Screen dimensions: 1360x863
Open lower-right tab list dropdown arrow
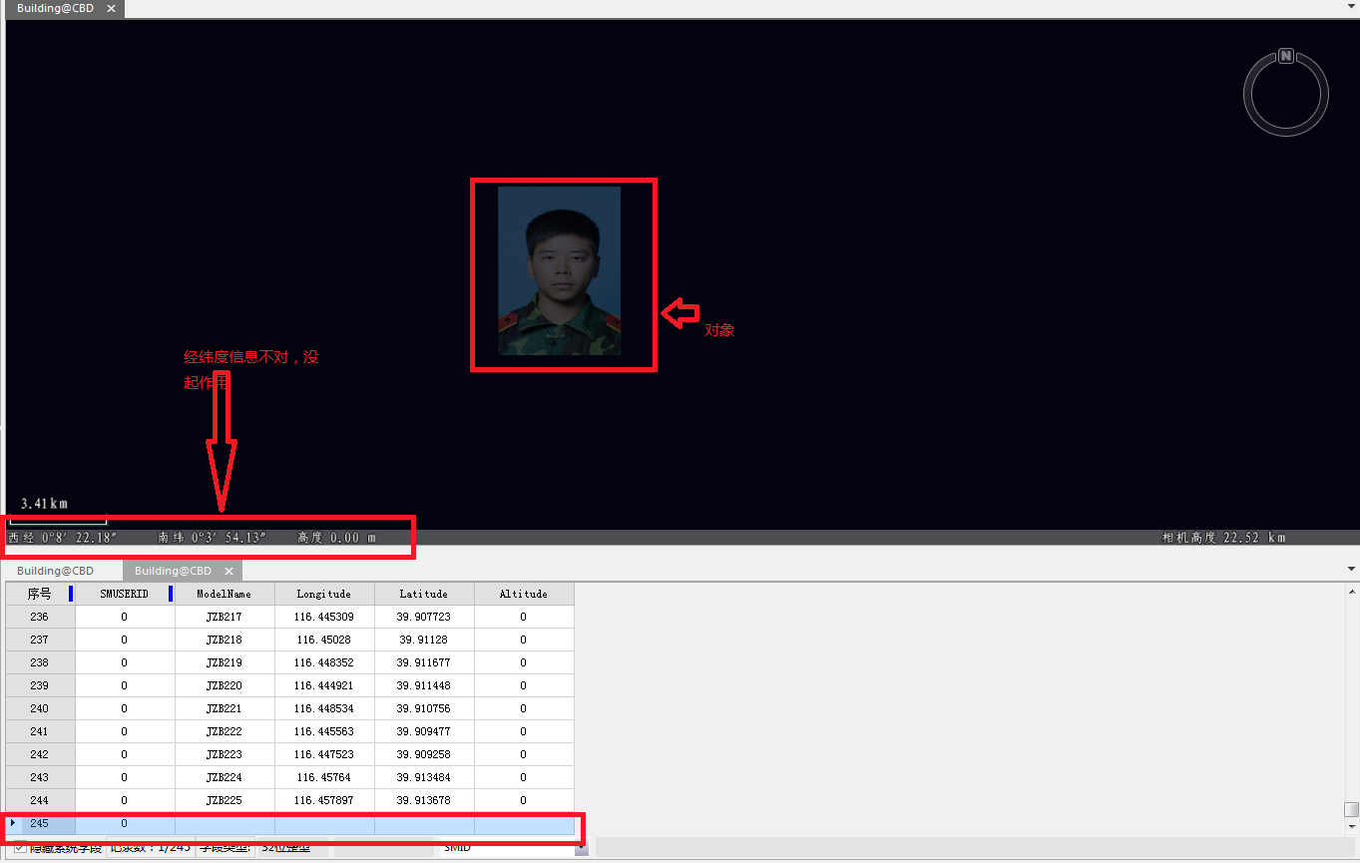(x=1351, y=568)
